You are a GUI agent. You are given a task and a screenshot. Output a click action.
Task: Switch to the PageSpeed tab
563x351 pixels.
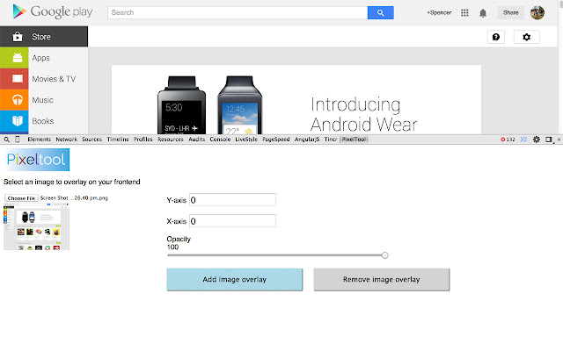pyautogui.click(x=276, y=140)
